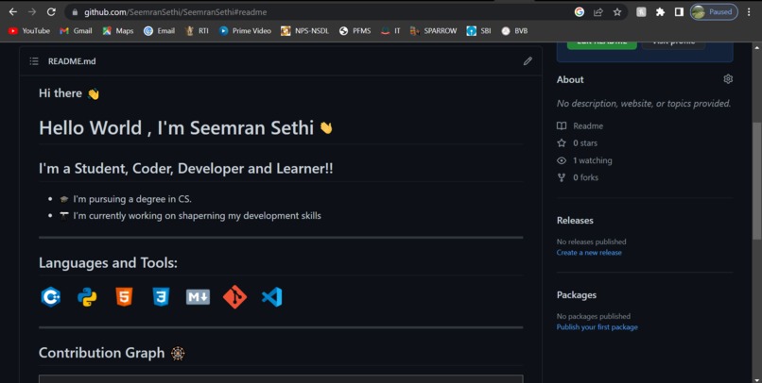Click the Packages heading
The image size is (762, 383).
pos(577,294)
